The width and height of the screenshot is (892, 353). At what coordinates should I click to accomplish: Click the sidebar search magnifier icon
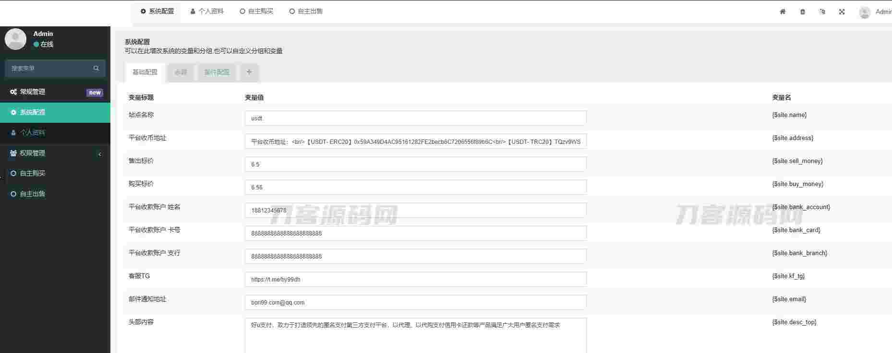pos(96,68)
